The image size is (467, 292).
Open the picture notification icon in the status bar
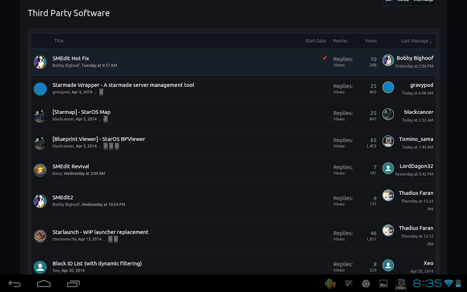pyautogui.click(x=384, y=284)
